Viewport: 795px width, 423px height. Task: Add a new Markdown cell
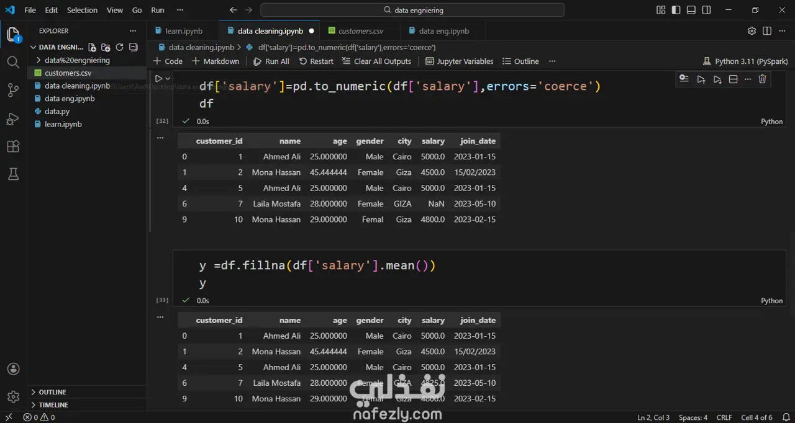pos(216,61)
